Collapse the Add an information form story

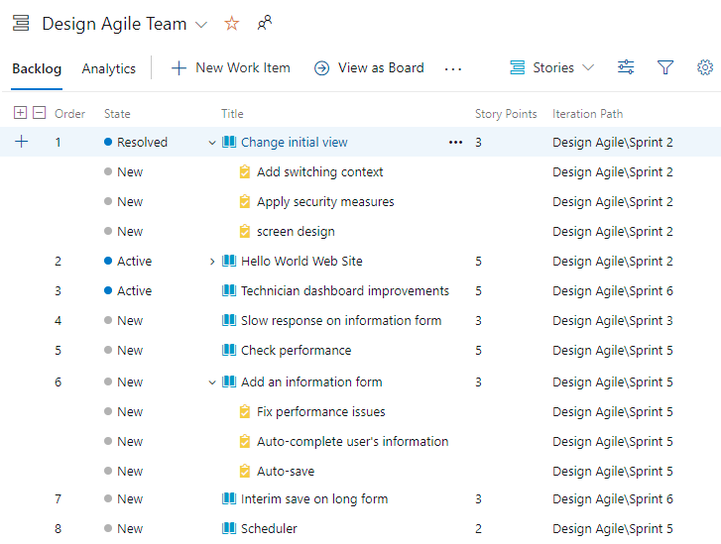[x=212, y=382]
